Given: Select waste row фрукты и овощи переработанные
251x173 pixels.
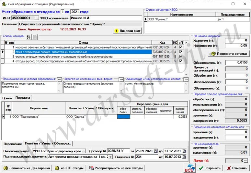Looking at the screenshot, I should pos(84,57).
